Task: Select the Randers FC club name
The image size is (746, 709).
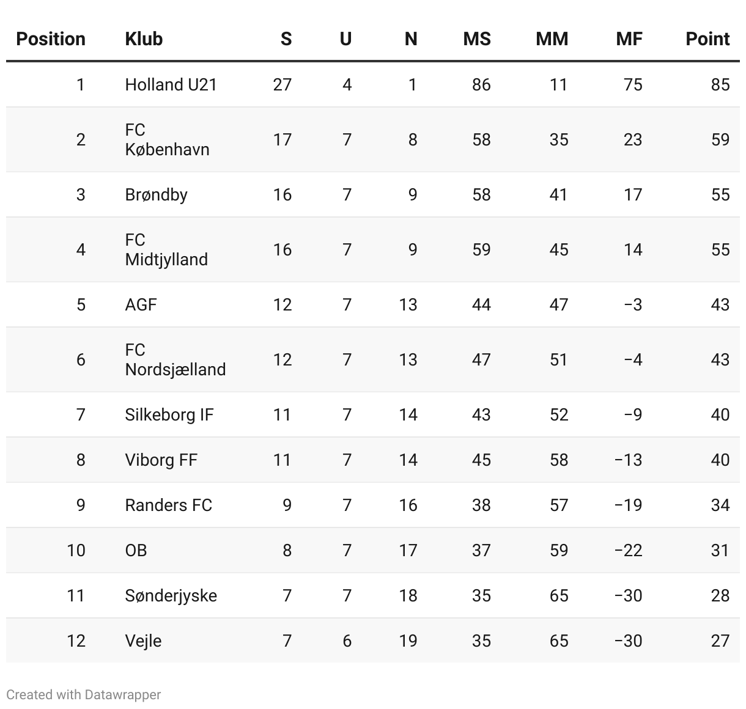Action: tap(168, 505)
